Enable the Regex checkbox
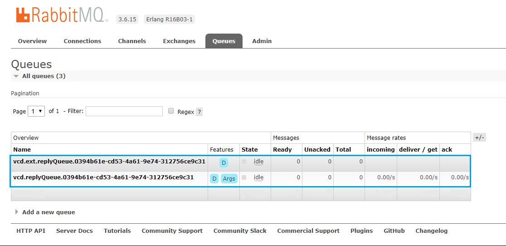The width and height of the screenshot is (506, 246). [x=171, y=111]
